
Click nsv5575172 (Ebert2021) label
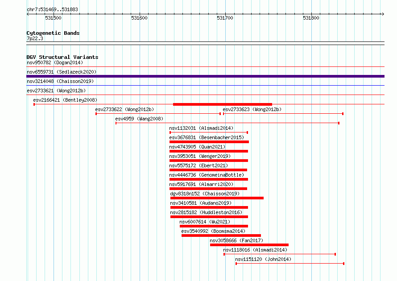[198, 165]
